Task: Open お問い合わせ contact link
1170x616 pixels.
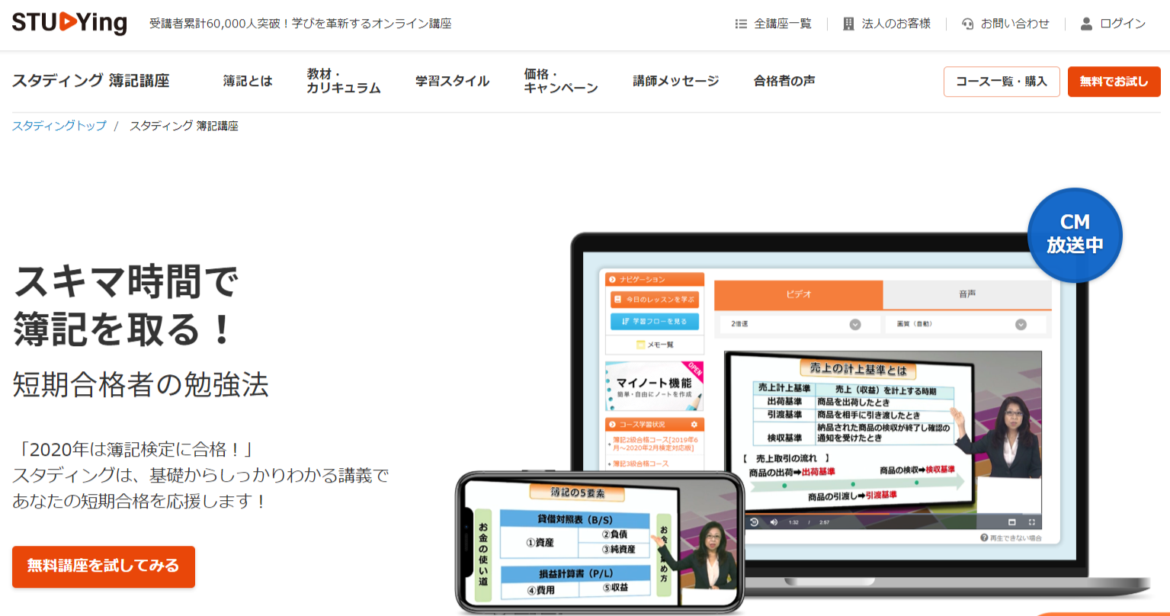Action: tap(1015, 24)
